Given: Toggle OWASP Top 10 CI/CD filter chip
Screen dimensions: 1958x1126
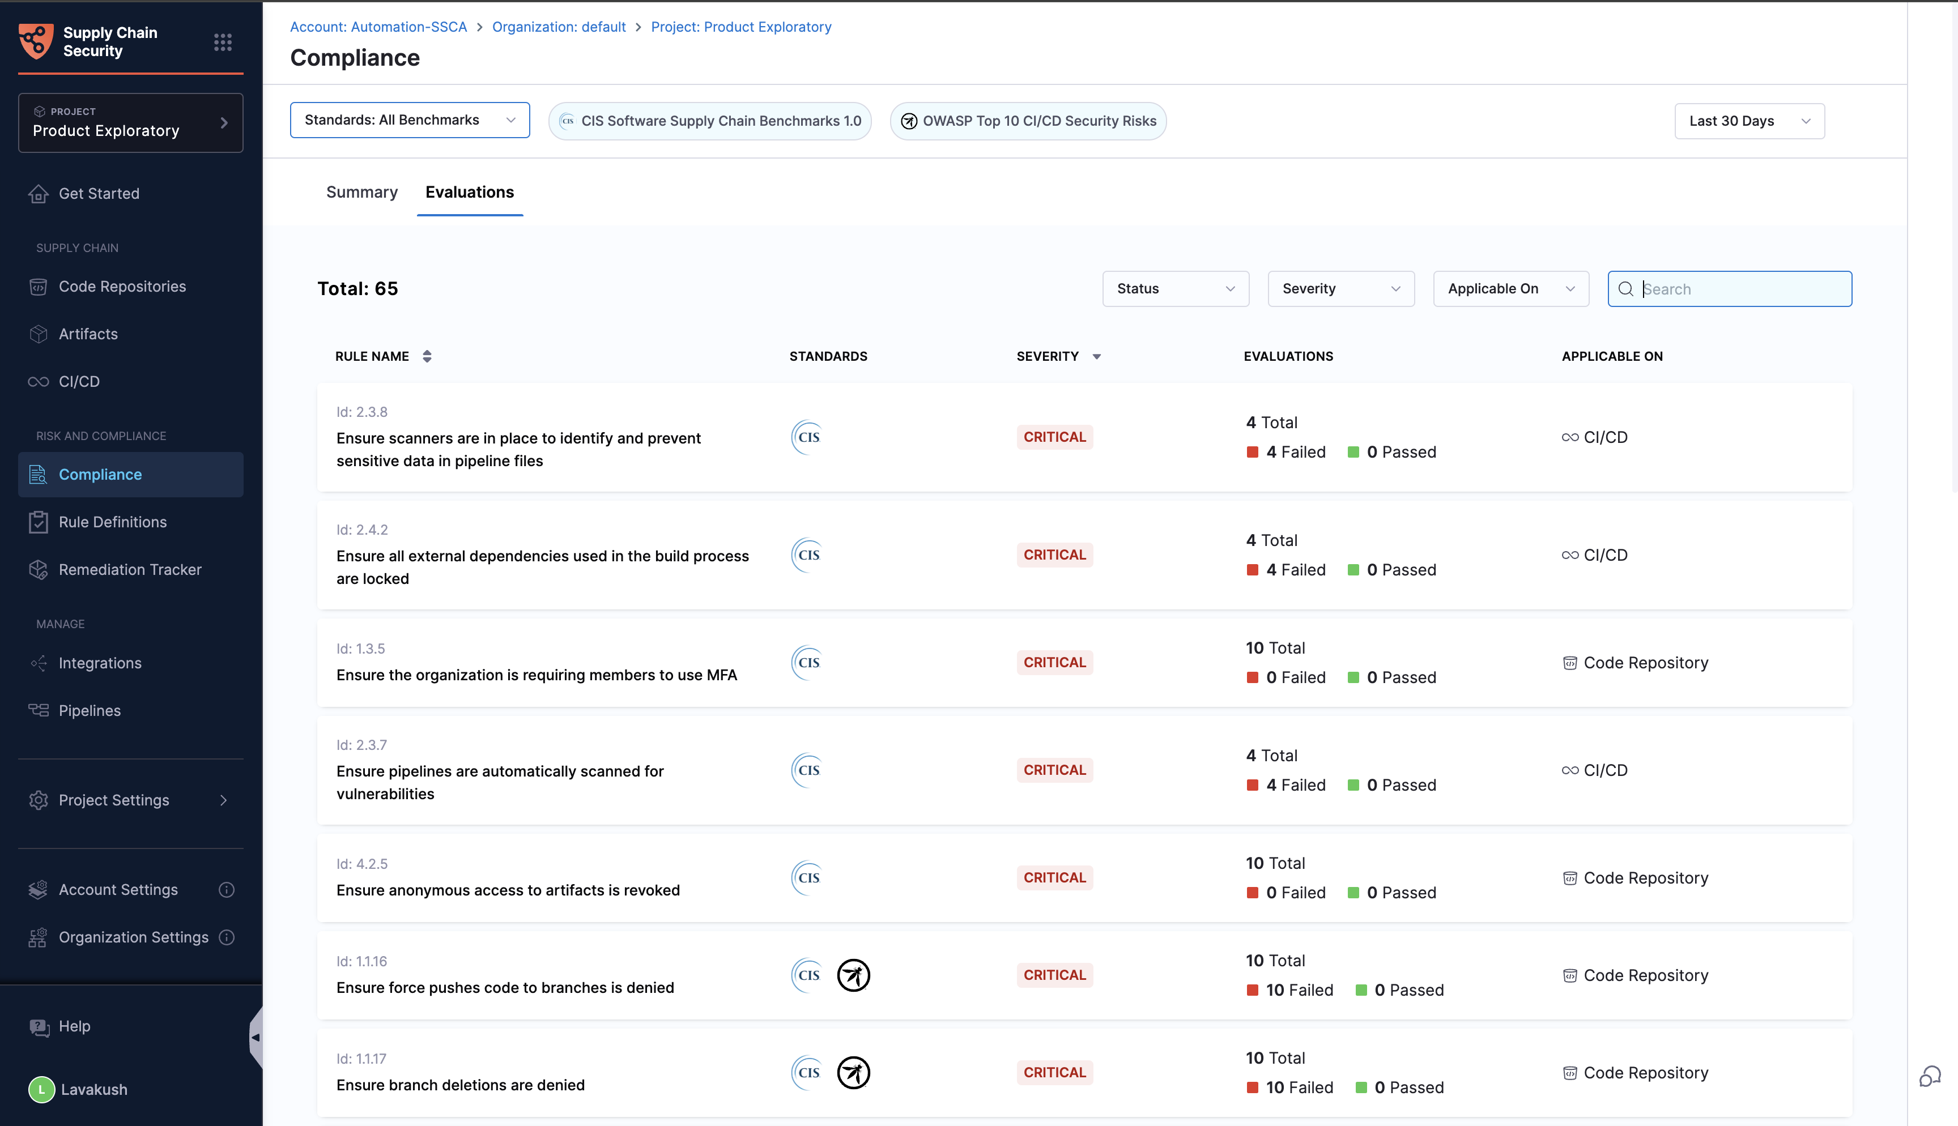Looking at the screenshot, I should 1028,121.
